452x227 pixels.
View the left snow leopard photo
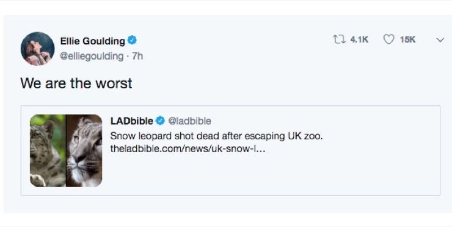(48, 150)
